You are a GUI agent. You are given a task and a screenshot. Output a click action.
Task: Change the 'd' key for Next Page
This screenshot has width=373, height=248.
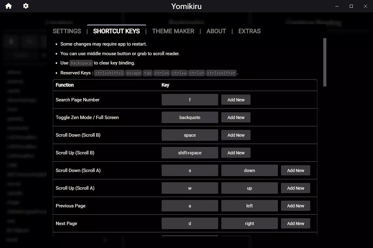(190, 224)
